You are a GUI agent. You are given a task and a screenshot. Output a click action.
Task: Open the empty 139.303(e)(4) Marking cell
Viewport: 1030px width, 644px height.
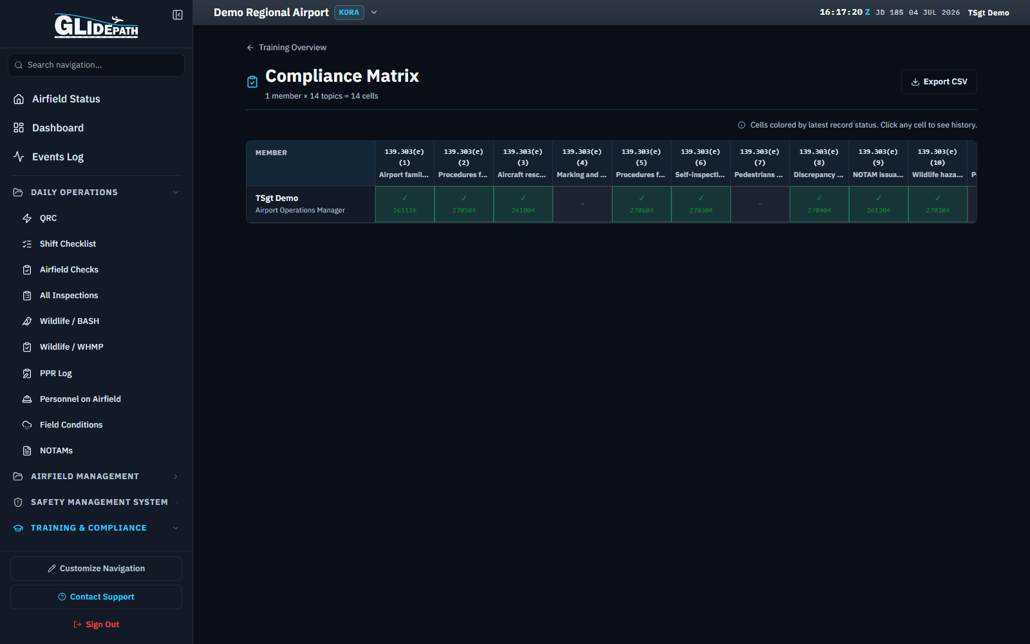point(583,204)
